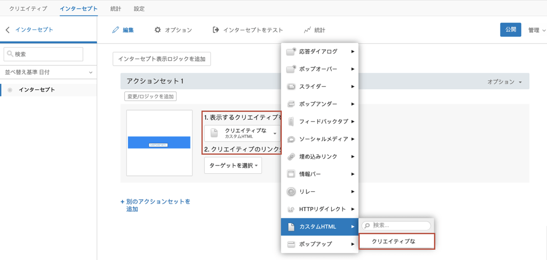Click the magnifier icon in submenu search
Image resolution: width=547 pixels, height=260 pixels.
click(368, 226)
